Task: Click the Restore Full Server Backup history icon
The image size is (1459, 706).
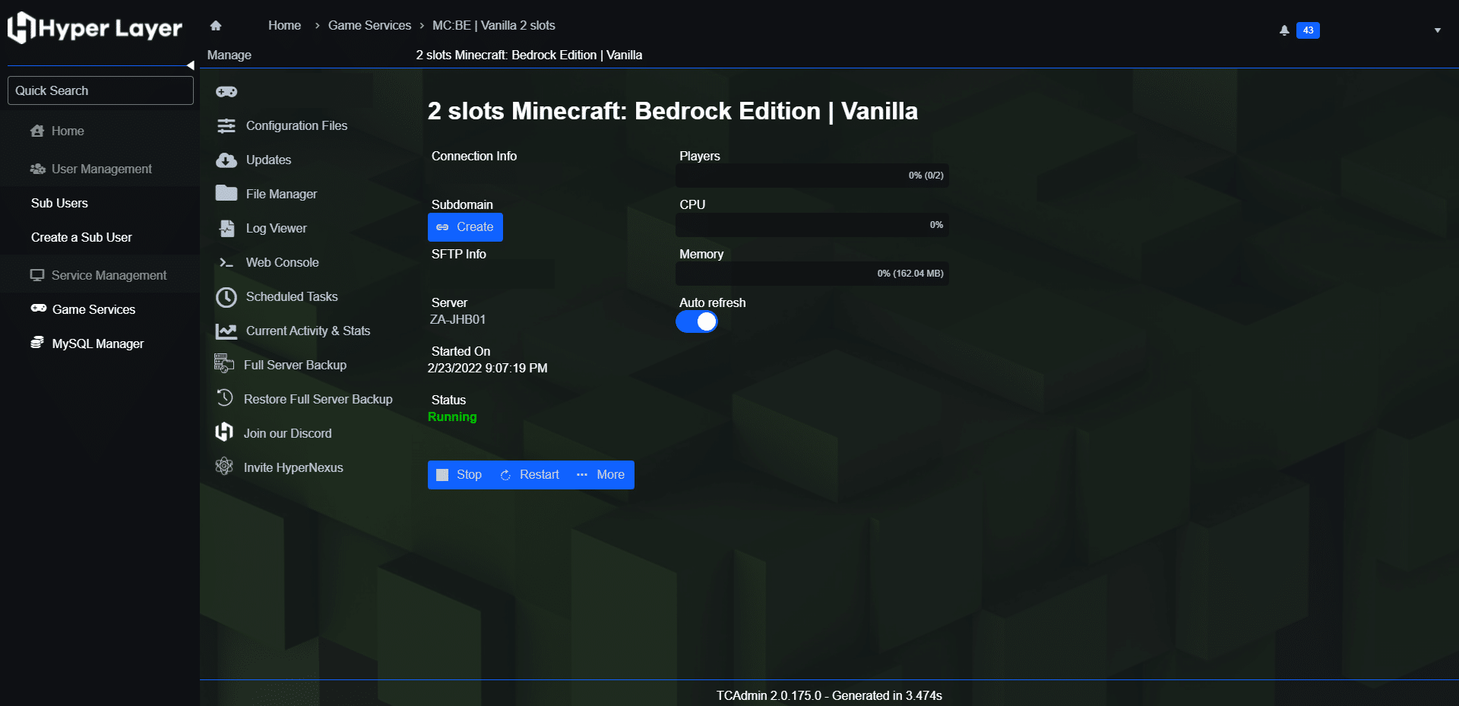Action: [224, 397]
